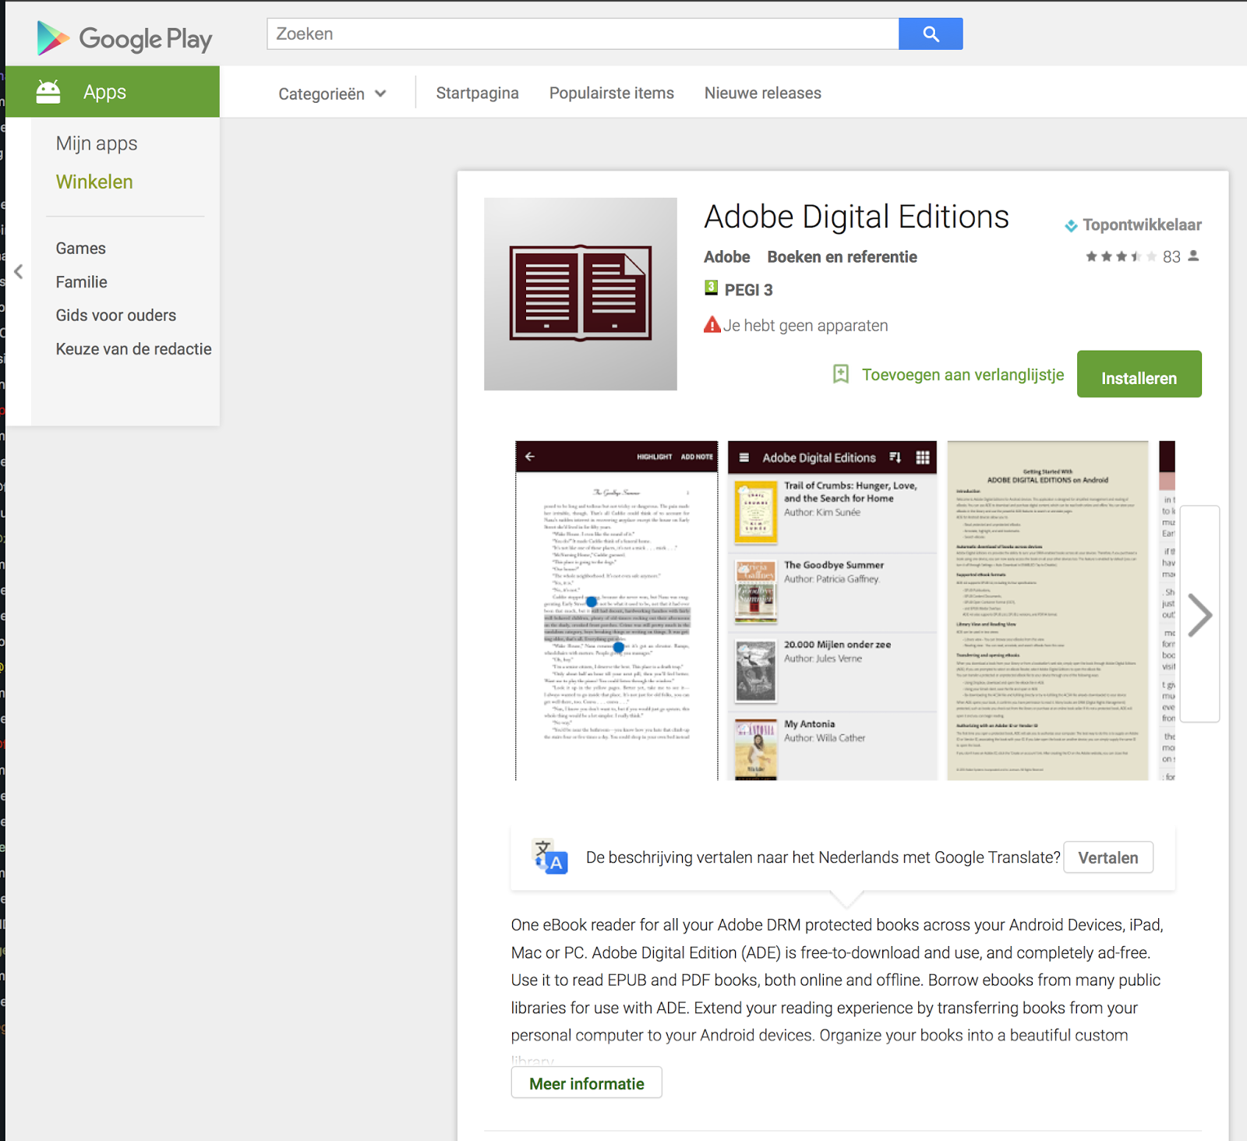1247x1141 pixels.
Task: Click the Vertalen button
Action: point(1108,857)
